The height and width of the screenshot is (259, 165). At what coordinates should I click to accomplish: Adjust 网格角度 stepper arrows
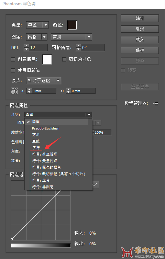coord(78,47)
